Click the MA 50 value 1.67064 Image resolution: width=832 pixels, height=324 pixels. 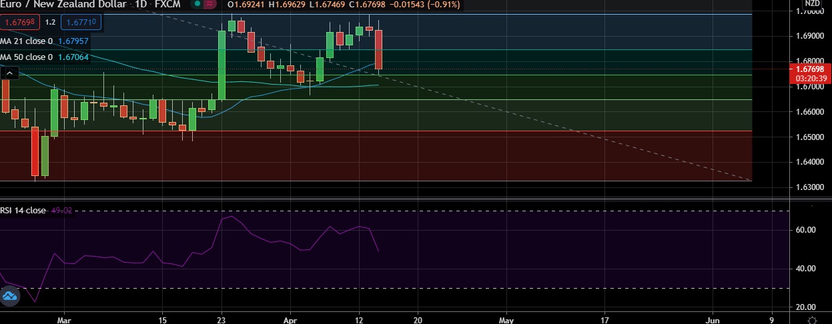(73, 57)
